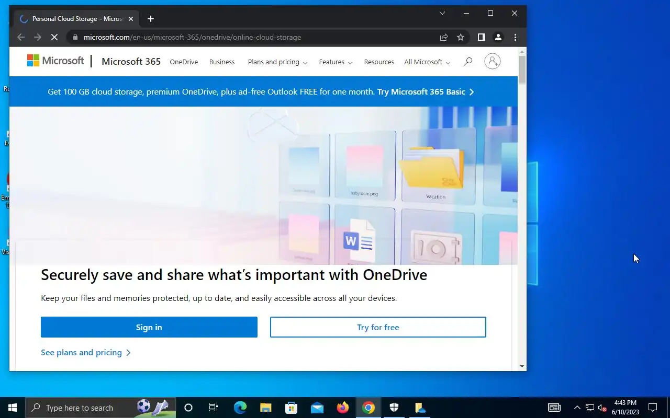Open Cortana circle on taskbar

click(x=188, y=408)
